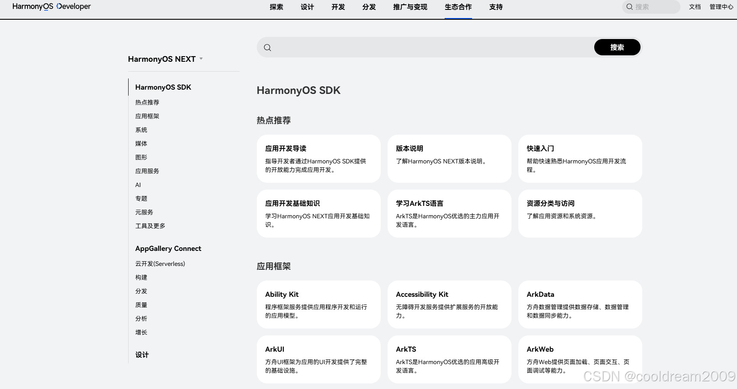Click the magnifier icon in main search bar
737x389 pixels.
pos(268,48)
